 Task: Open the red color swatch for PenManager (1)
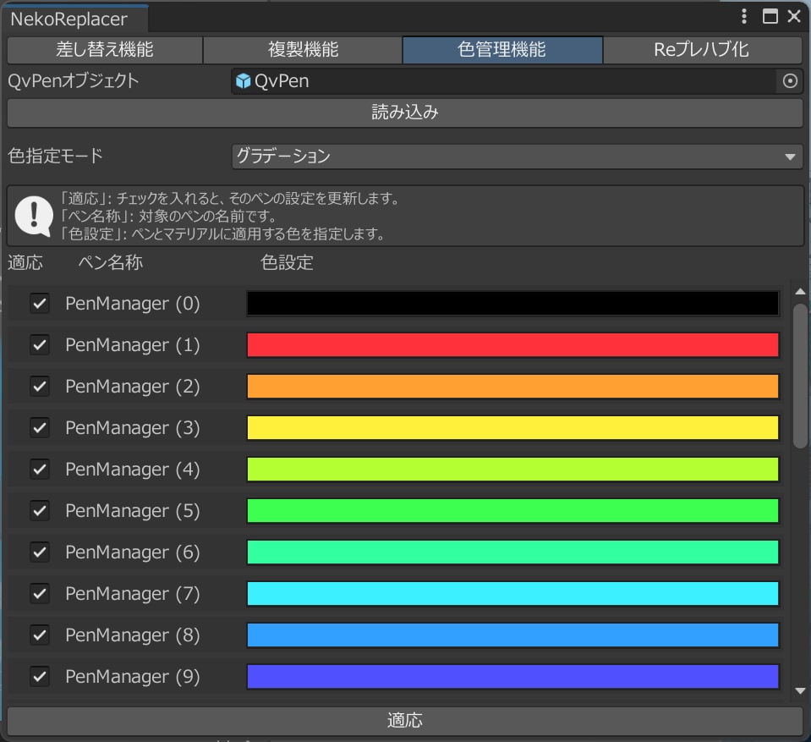click(512, 344)
